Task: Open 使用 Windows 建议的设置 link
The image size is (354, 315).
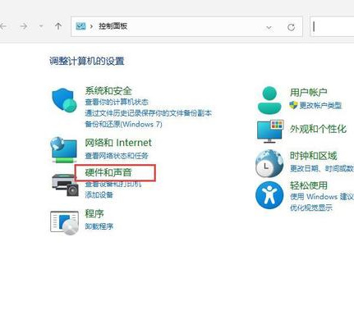Action: [x=322, y=196]
